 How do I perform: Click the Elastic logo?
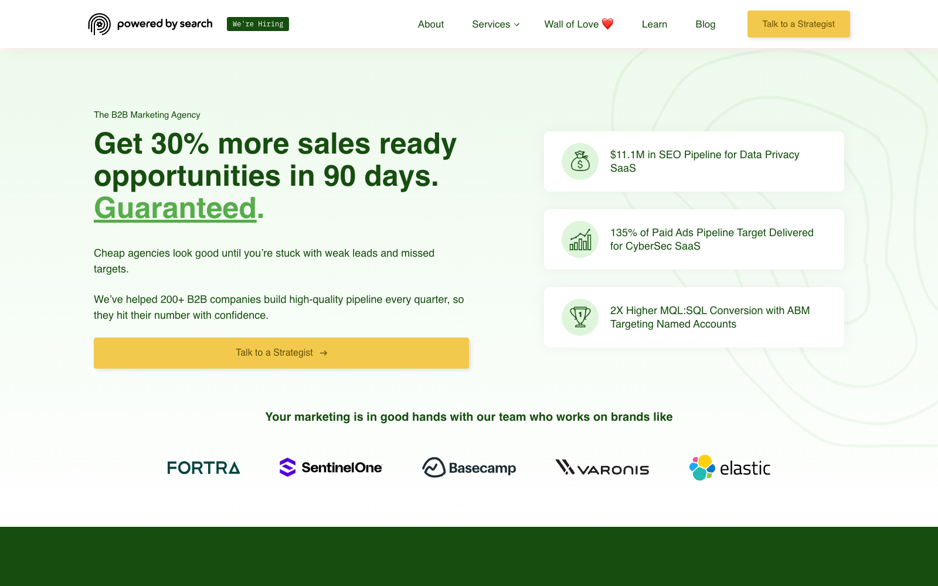click(730, 468)
